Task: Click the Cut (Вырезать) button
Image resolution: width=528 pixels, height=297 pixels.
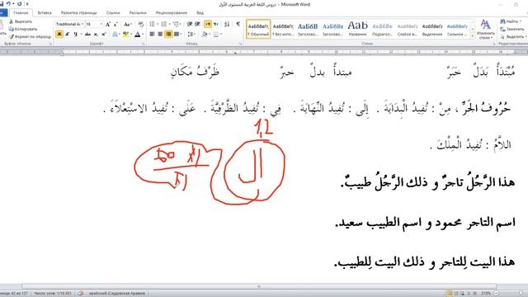Action: coord(21,21)
